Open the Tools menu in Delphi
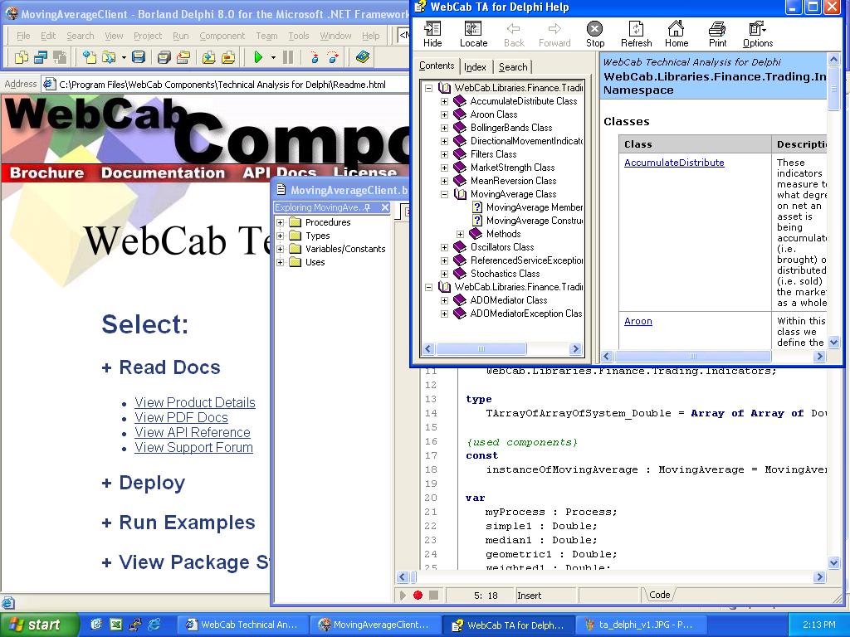 coord(298,36)
